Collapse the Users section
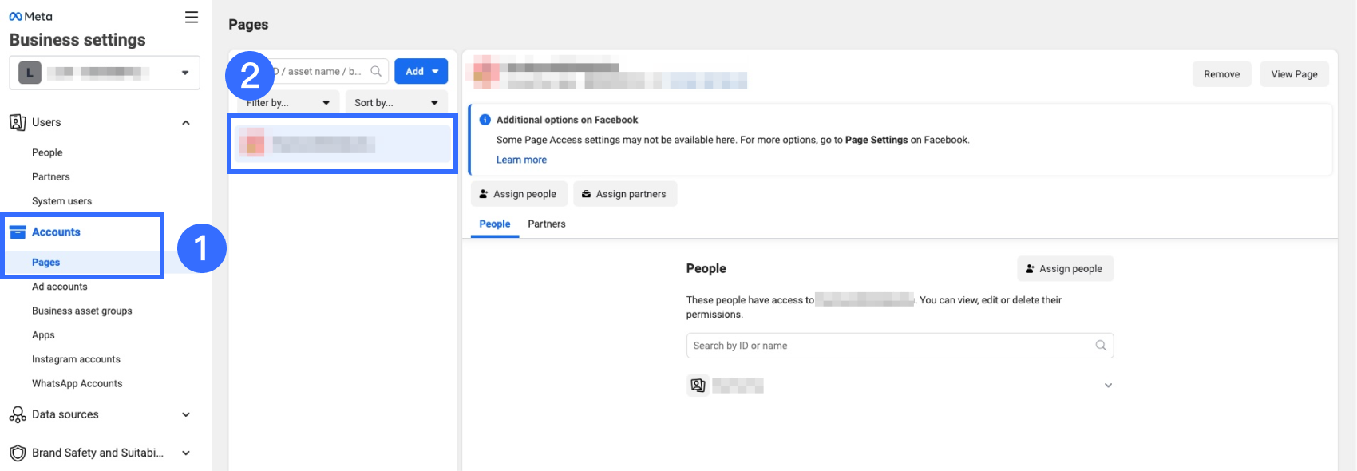The height and width of the screenshot is (471, 1357). 186,122
